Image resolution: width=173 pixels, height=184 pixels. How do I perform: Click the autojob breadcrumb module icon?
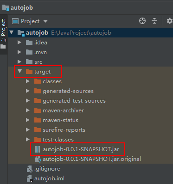click(6, 7)
